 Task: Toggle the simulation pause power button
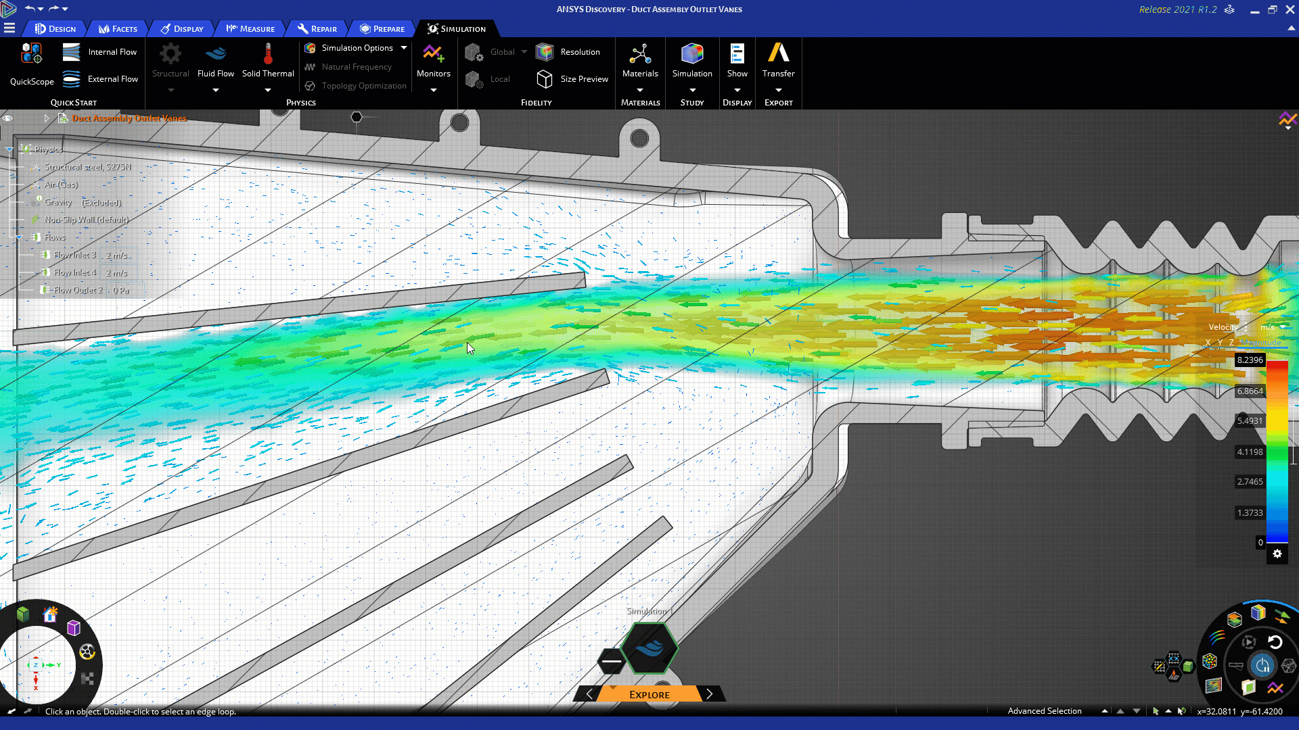click(x=1262, y=666)
